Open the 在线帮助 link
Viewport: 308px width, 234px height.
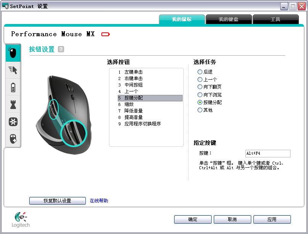point(99,200)
